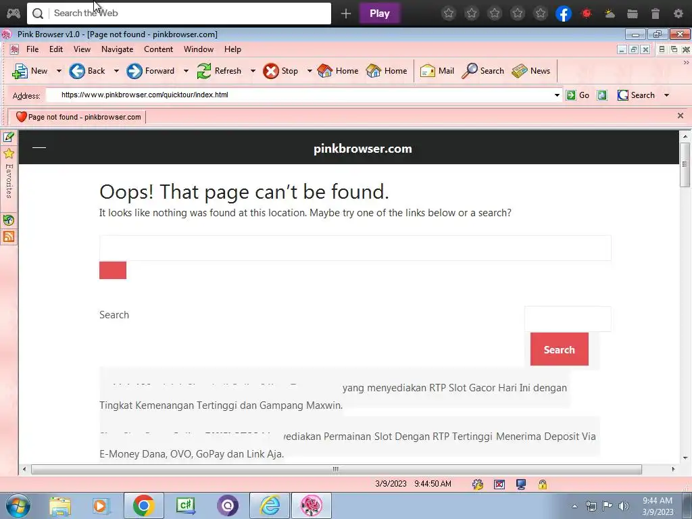The width and height of the screenshot is (692, 519).
Task: Click the green globe sidebar icon
Action: point(8,220)
